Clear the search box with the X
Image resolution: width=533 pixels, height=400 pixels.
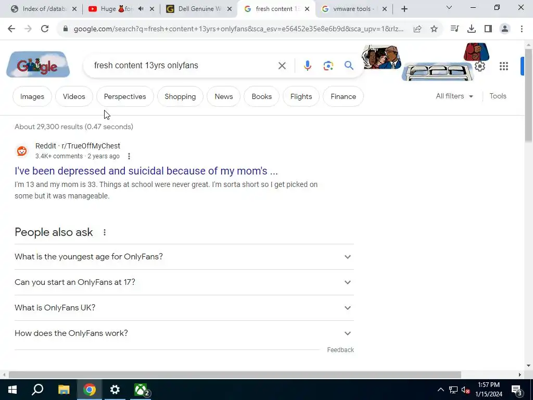coord(282,66)
